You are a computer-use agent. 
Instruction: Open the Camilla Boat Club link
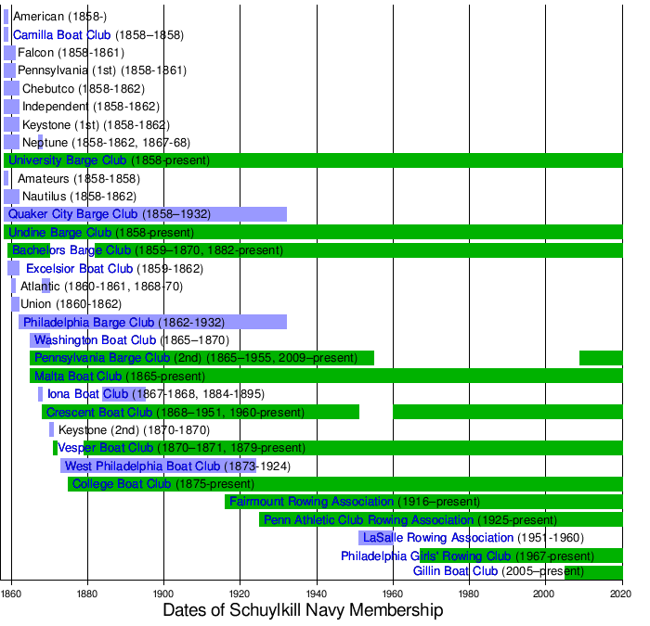(61, 35)
